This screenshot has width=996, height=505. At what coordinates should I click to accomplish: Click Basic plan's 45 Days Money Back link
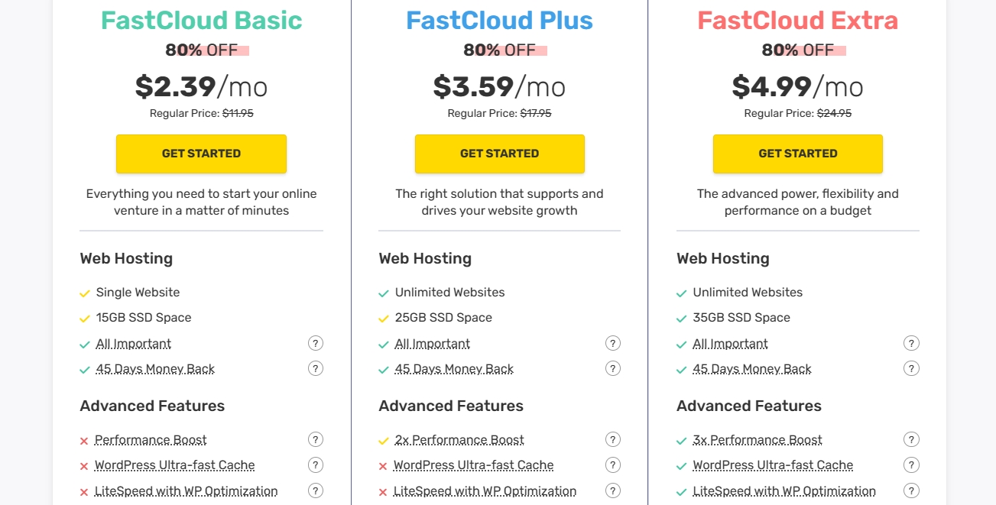click(x=155, y=369)
